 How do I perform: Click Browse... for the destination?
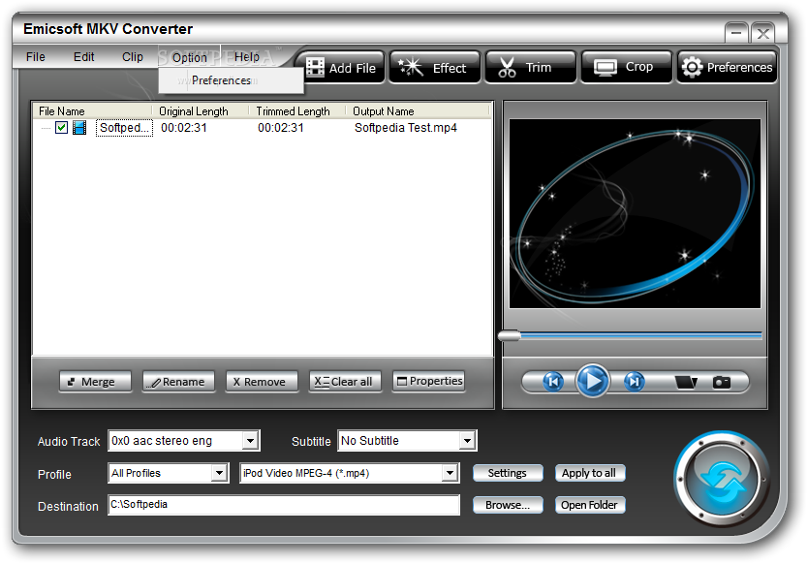508,505
